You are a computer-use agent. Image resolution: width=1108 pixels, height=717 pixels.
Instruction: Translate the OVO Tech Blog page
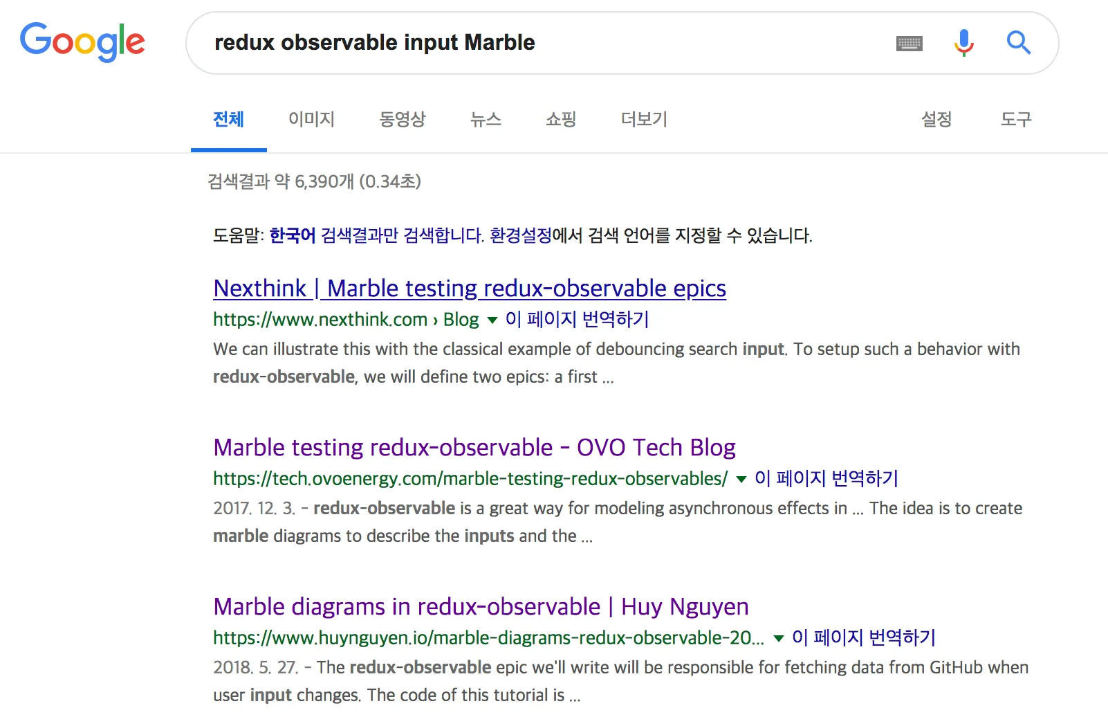826,478
